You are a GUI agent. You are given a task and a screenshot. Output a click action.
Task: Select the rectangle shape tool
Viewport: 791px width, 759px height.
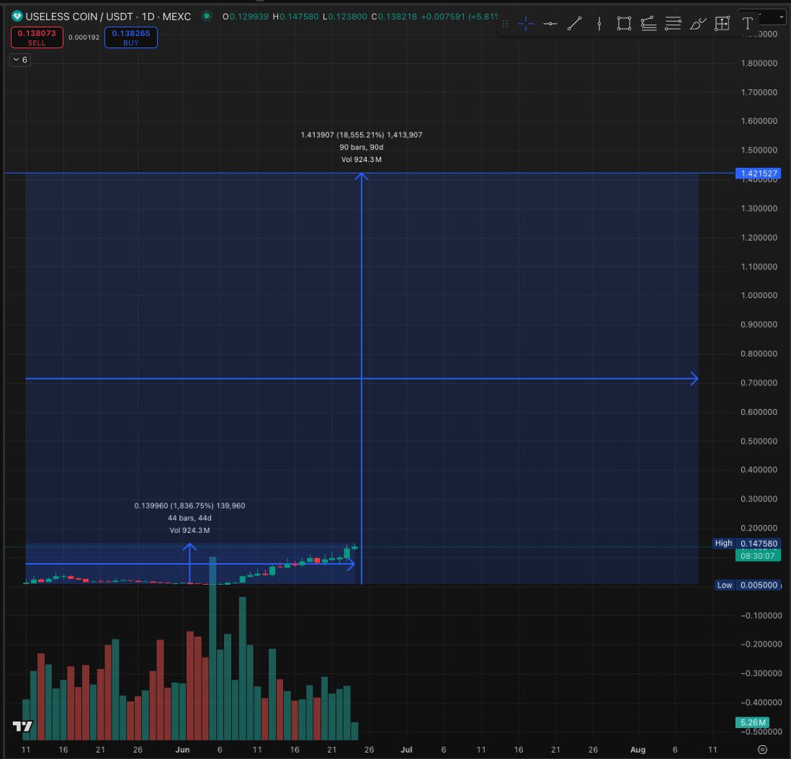[624, 23]
